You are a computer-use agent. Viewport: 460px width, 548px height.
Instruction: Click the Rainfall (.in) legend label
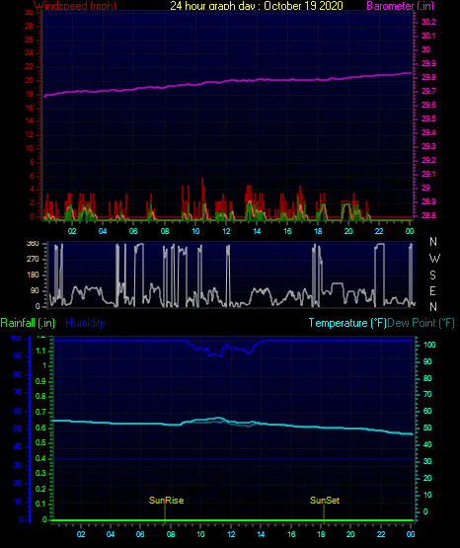(28, 323)
